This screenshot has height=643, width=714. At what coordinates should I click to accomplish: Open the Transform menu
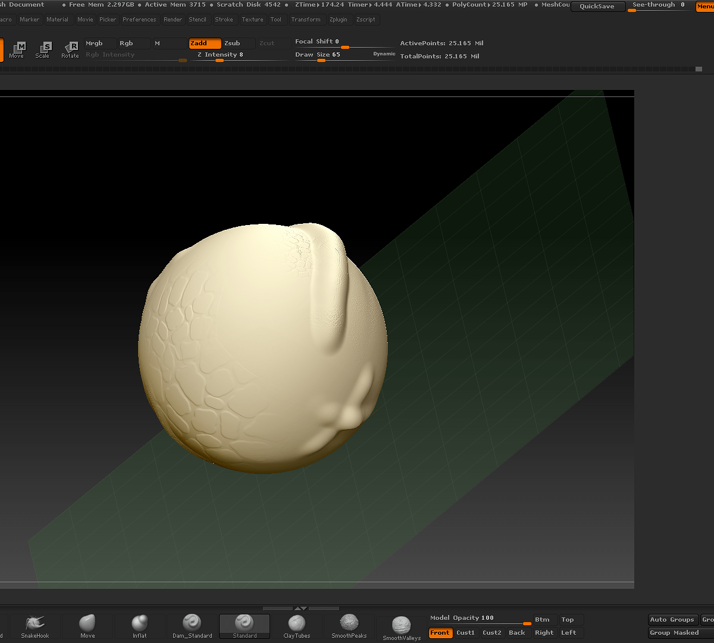306,20
